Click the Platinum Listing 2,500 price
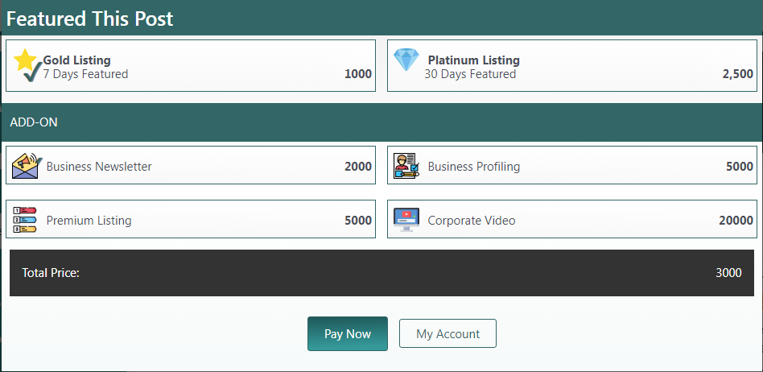763x372 pixels. tap(737, 74)
